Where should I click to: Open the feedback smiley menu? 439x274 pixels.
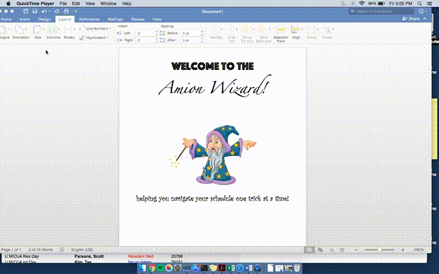coord(422,11)
